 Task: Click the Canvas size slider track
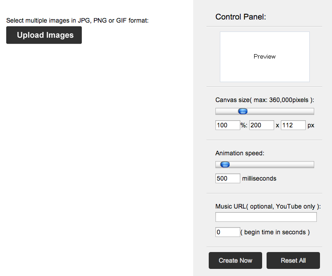click(x=265, y=111)
